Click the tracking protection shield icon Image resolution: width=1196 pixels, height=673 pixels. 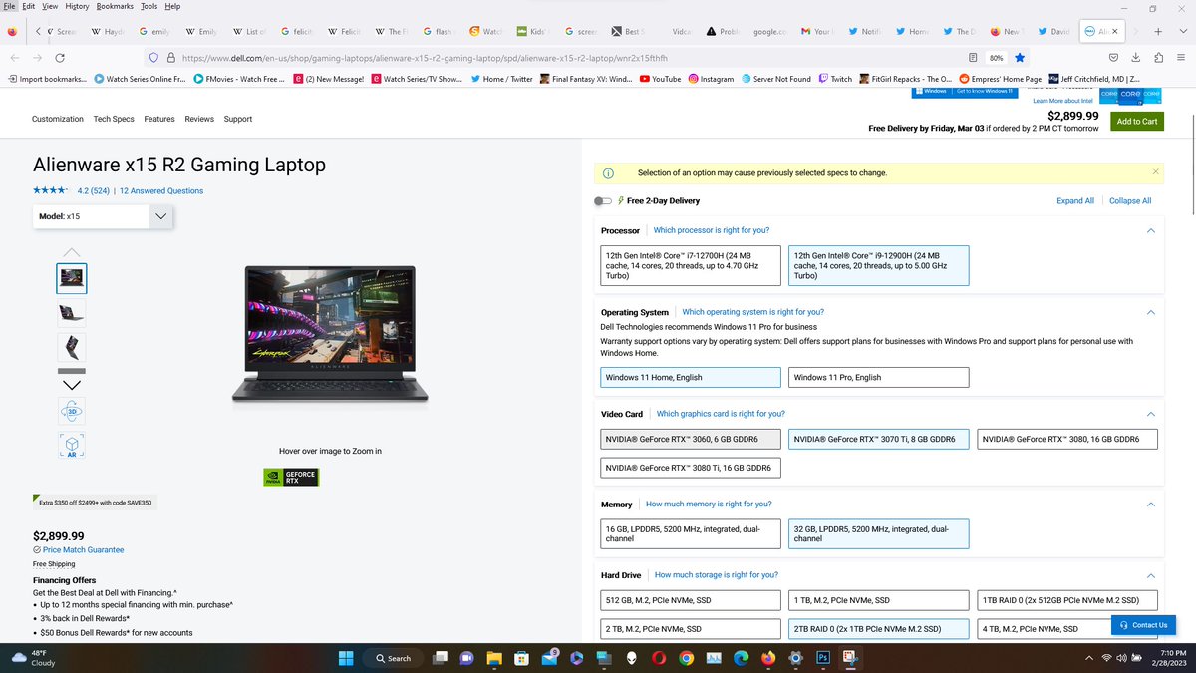152,58
